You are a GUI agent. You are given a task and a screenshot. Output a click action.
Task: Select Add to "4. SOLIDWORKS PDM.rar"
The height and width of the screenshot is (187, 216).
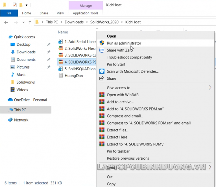135,109
